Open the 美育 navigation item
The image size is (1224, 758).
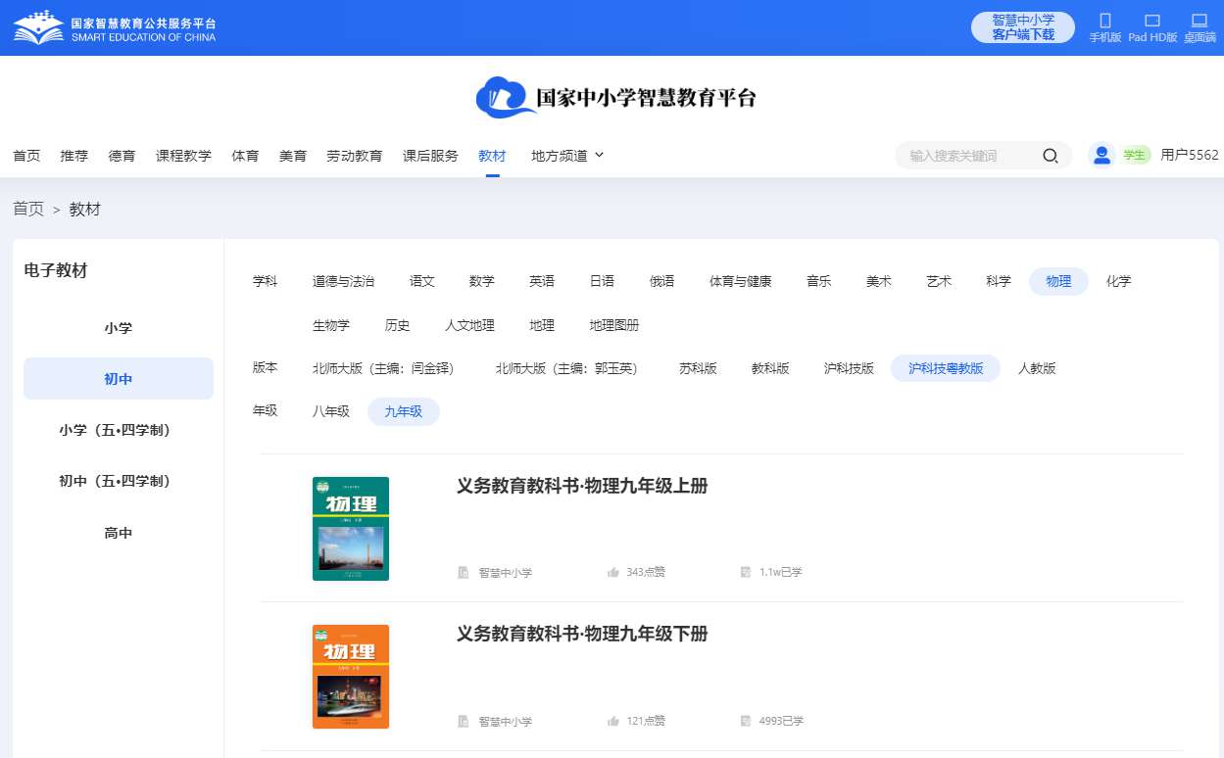pyautogui.click(x=293, y=156)
